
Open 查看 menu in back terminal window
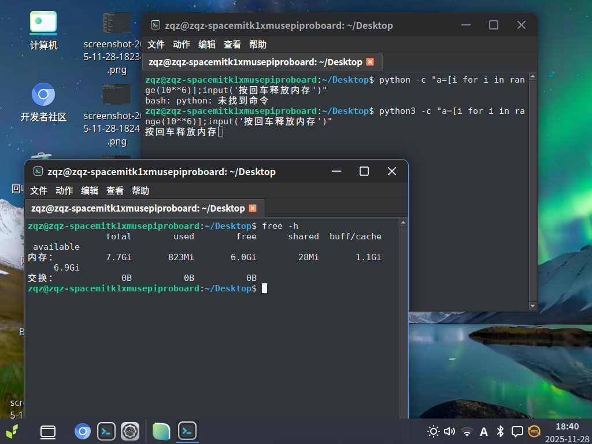coord(232,45)
